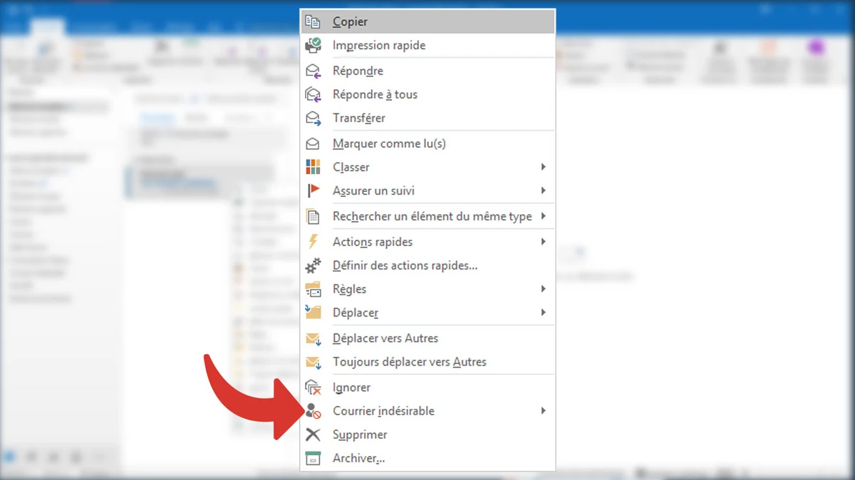Expand the Courrier indésirable submenu arrow
This screenshot has width=855, height=480.
543,411
